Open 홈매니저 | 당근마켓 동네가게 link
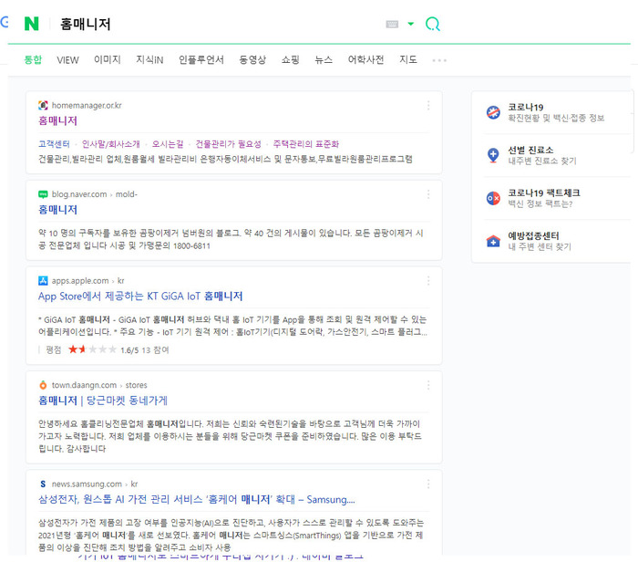The height and width of the screenshot is (562, 638). pyautogui.click(x=103, y=401)
